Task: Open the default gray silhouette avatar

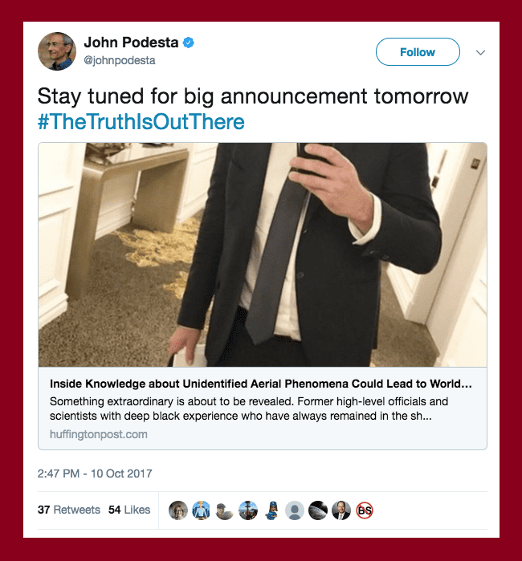Action: 295,510
